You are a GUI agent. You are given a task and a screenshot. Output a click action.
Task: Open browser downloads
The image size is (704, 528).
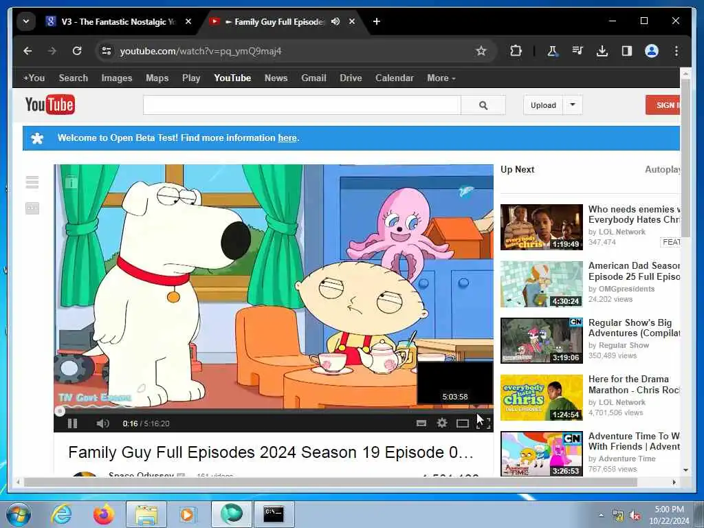602,51
